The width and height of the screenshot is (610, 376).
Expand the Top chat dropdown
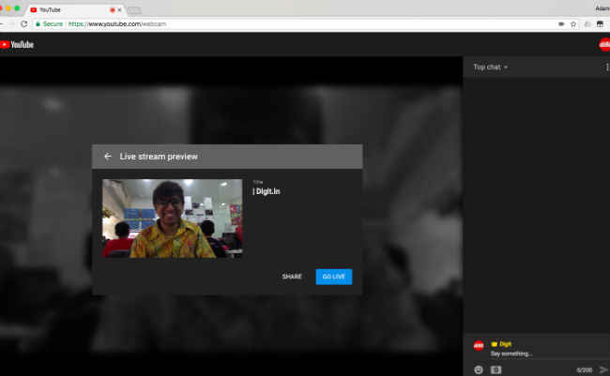coord(490,68)
